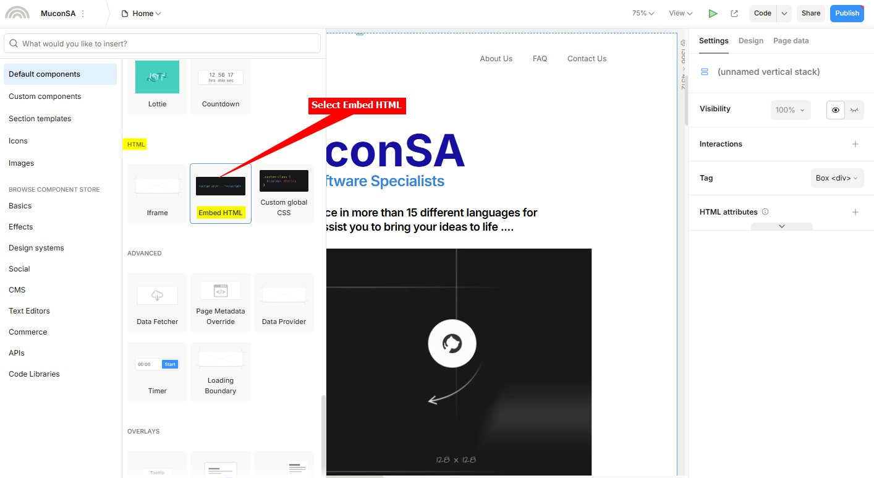Insert the Iframe component
874x478 pixels.
(157, 193)
